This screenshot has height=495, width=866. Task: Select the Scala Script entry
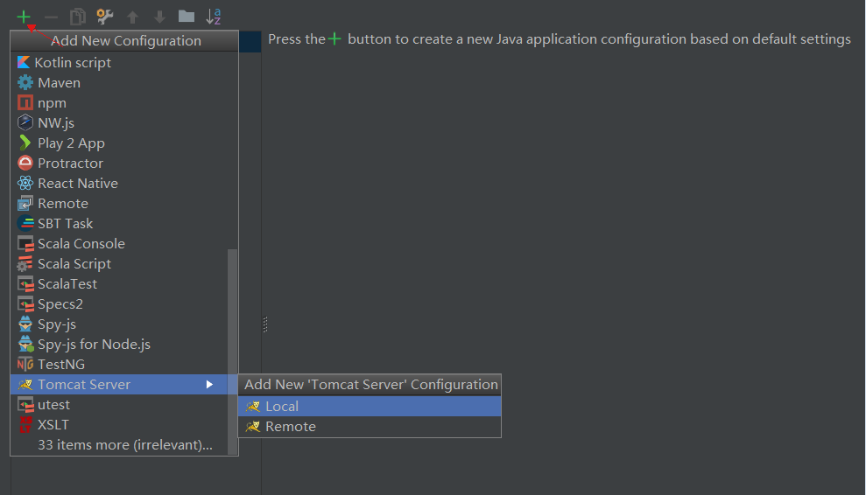[119, 264]
